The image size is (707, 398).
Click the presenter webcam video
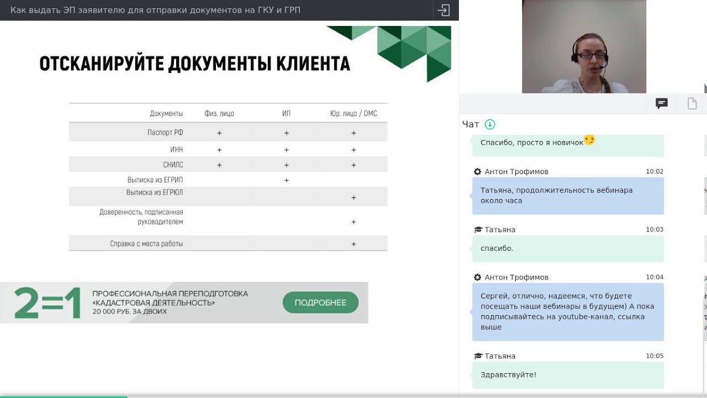pos(584,46)
